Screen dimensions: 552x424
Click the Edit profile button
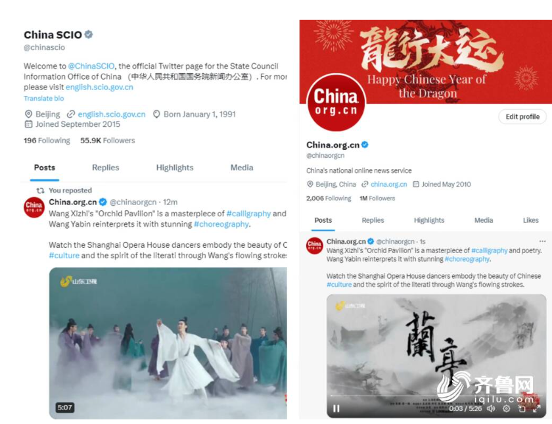pyautogui.click(x=522, y=117)
